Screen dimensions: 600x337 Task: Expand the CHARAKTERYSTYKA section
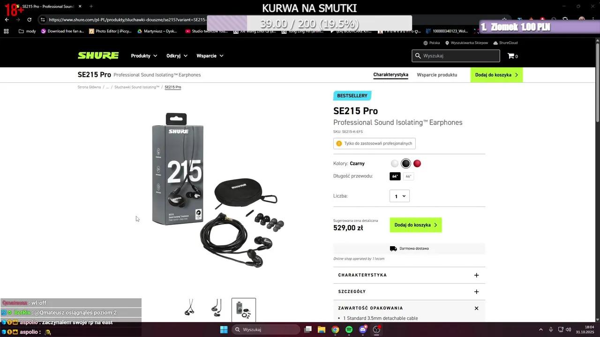click(409, 275)
